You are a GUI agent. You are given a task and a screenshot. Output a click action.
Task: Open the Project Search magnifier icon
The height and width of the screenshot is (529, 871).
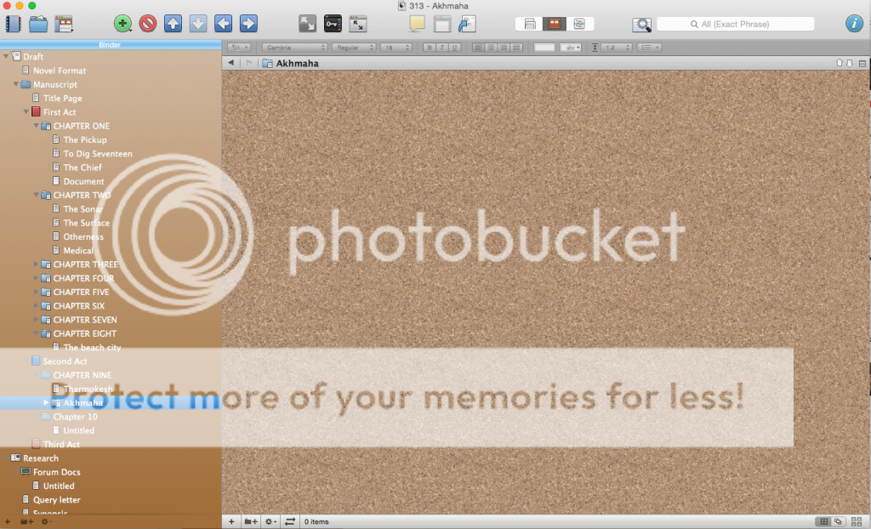point(641,25)
